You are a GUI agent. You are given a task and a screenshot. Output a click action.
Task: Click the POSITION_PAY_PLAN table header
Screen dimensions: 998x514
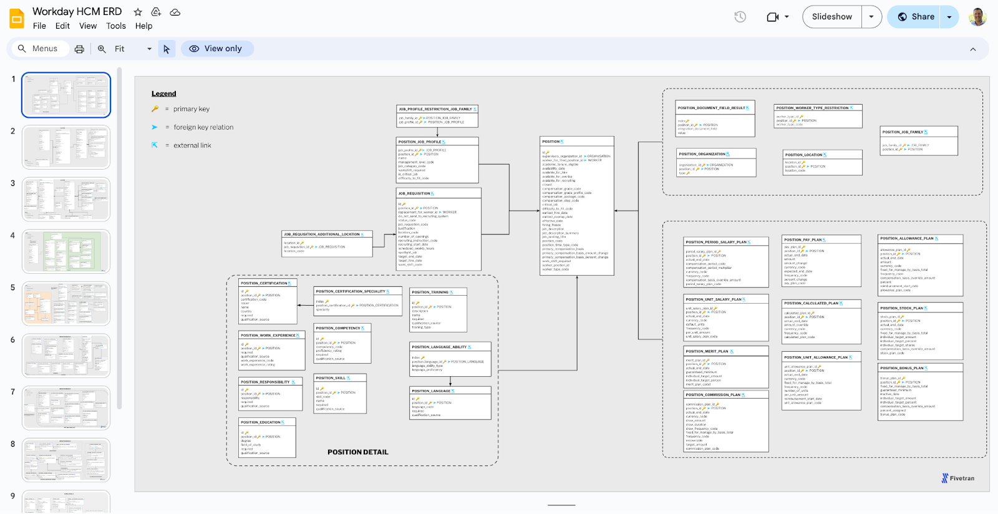pyautogui.click(x=821, y=240)
